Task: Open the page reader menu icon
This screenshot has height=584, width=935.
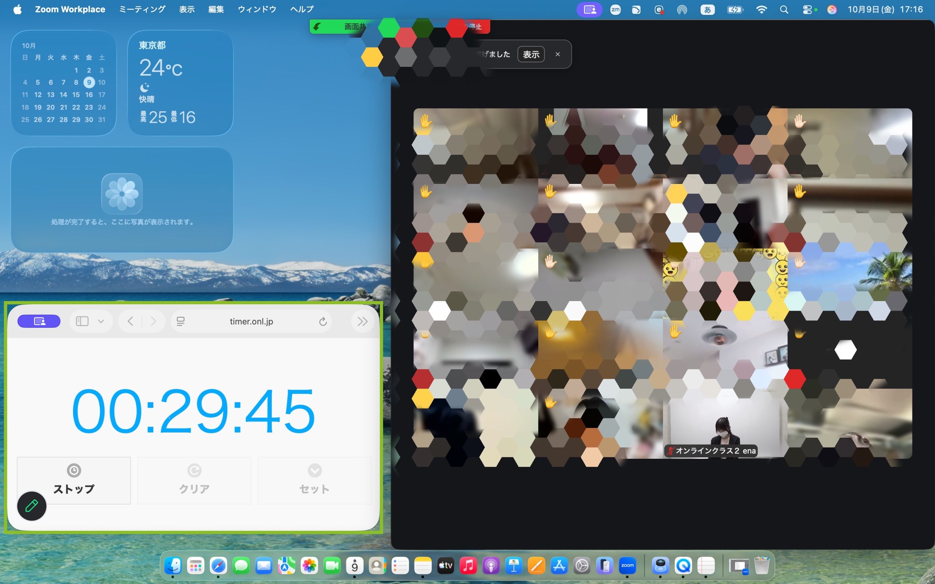Action: pos(180,321)
